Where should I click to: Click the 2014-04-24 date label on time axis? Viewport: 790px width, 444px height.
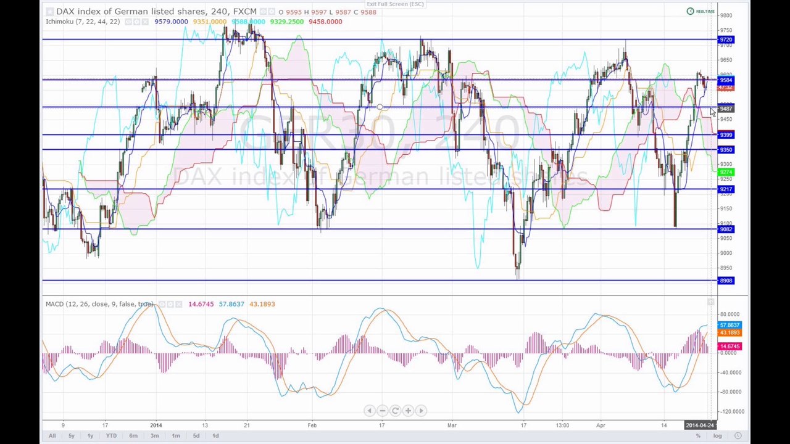coord(699,425)
